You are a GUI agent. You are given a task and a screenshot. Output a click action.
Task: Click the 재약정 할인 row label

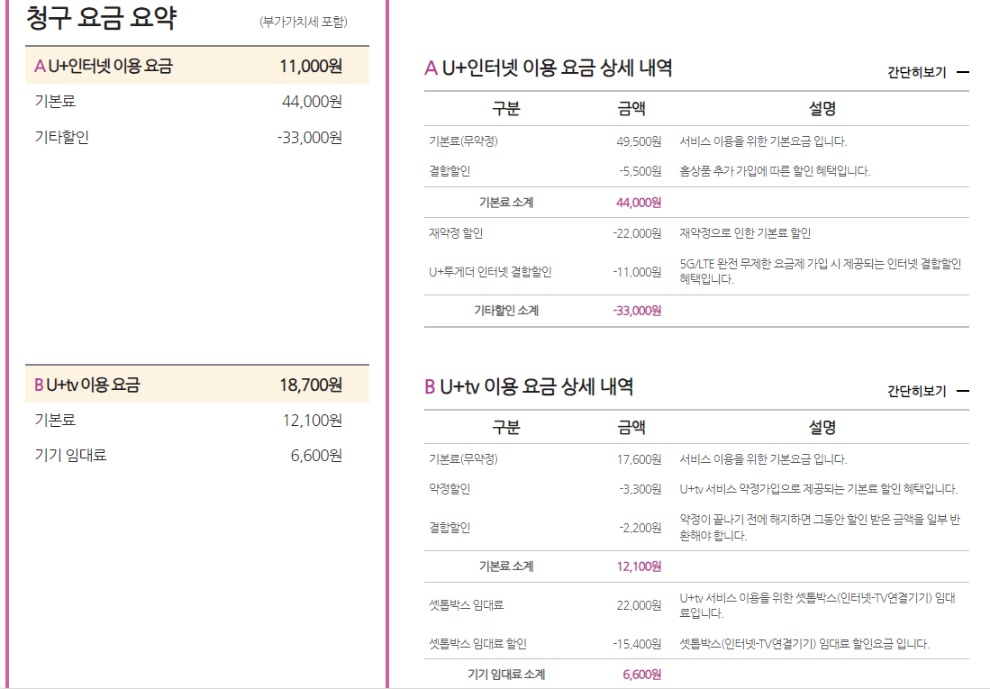point(456,233)
